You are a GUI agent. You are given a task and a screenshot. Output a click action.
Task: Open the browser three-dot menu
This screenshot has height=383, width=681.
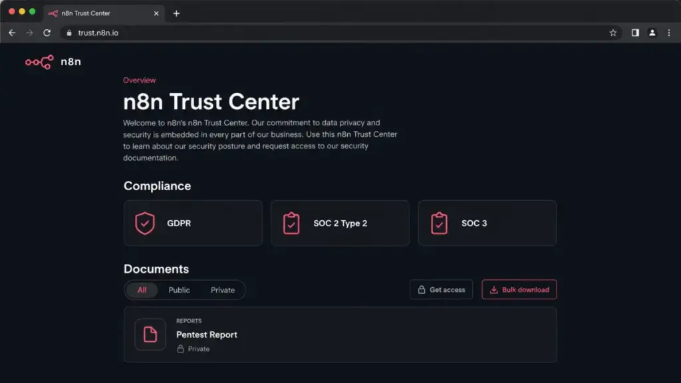pos(669,33)
